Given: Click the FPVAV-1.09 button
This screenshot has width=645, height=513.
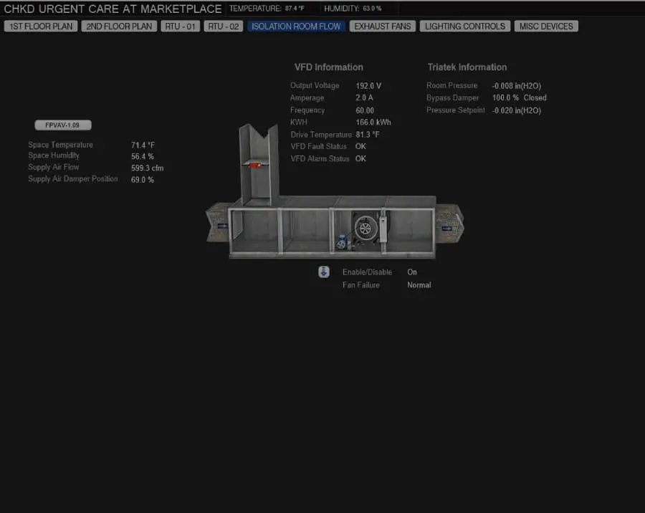Looking at the screenshot, I should [x=63, y=125].
